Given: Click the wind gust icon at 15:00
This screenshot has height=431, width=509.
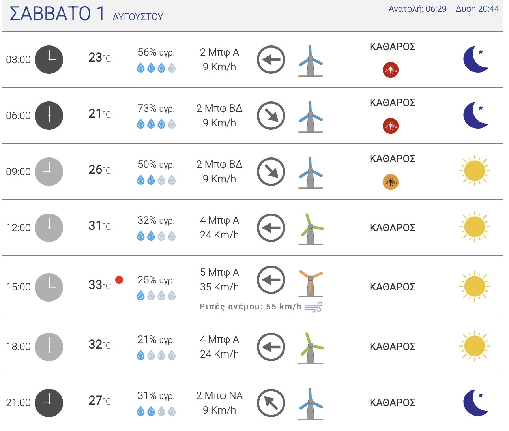Looking at the screenshot, I should 314,307.
